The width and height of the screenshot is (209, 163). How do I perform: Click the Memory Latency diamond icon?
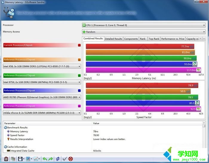[x=8, y=131]
